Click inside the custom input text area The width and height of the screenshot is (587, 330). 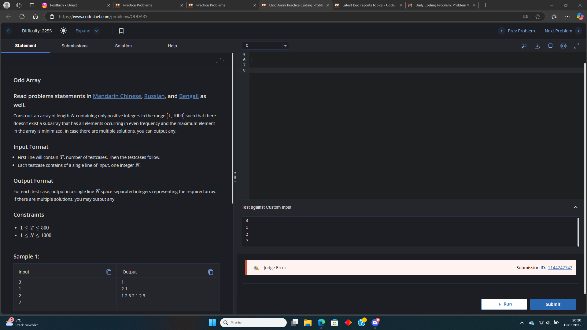(410, 231)
